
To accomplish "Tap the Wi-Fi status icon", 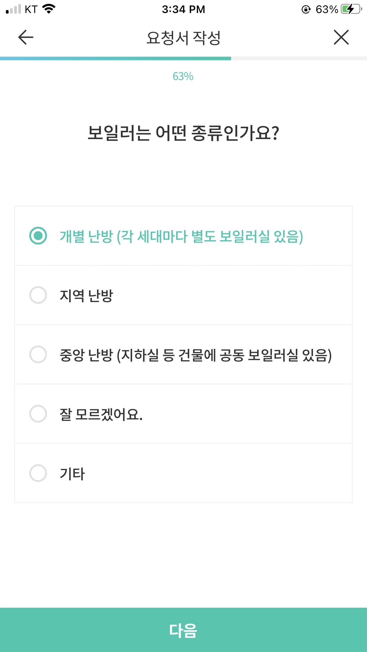I will pyautogui.click(x=49, y=9).
